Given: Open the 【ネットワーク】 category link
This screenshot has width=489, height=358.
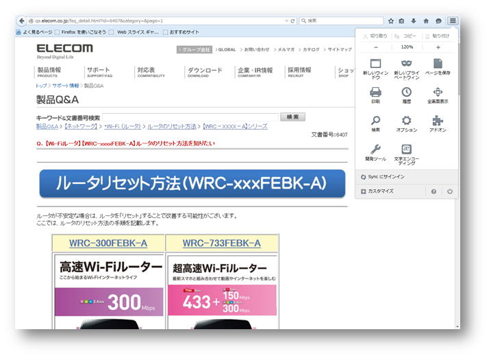Looking at the screenshot, I should pos(81,126).
